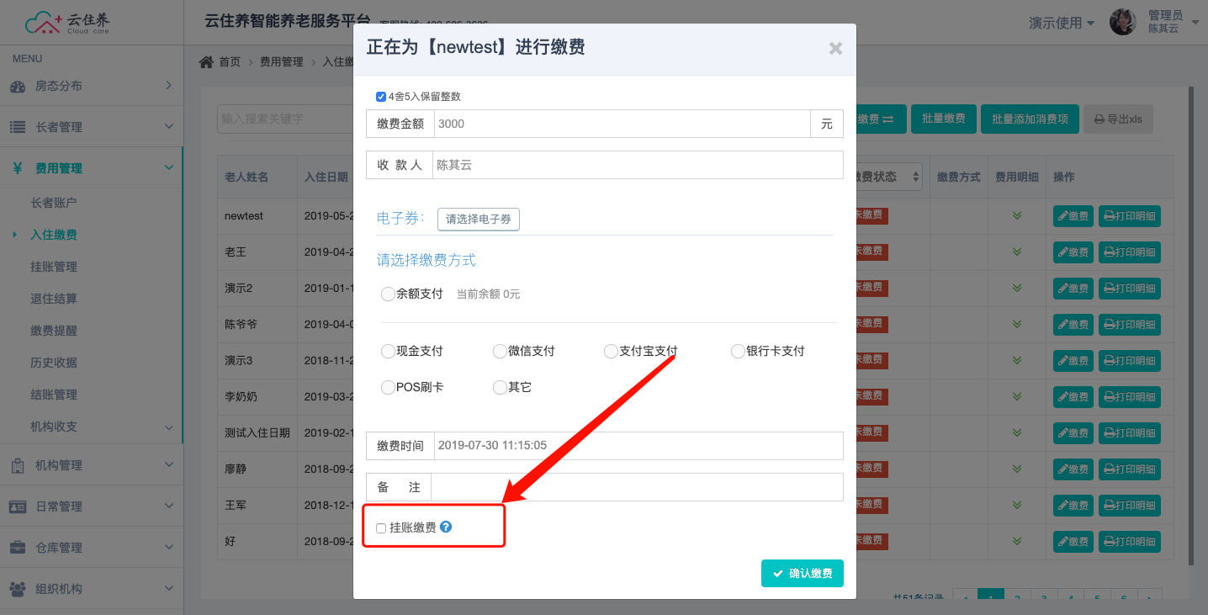This screenshot has width=1208, height=615.
Task: Click the 房态分布 palette icon in sidebar
Action: (17, 86)
